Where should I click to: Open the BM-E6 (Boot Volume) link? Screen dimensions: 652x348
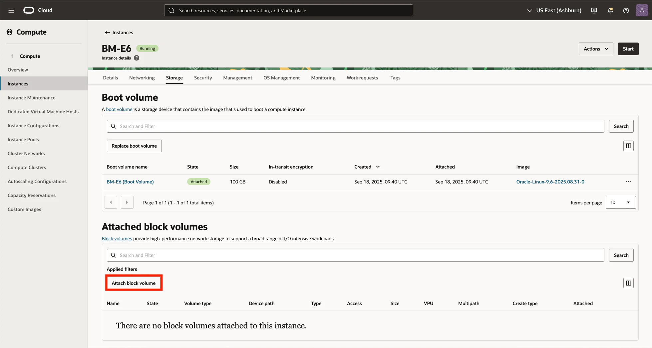[x=130, y=182]
